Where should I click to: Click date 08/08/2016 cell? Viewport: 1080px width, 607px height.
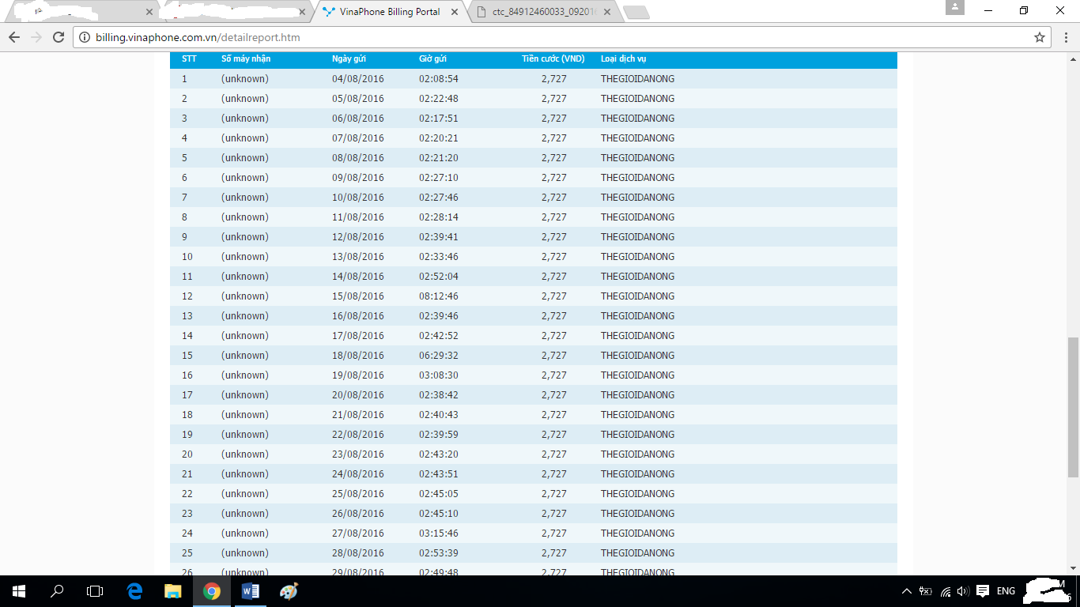point(358,158)
